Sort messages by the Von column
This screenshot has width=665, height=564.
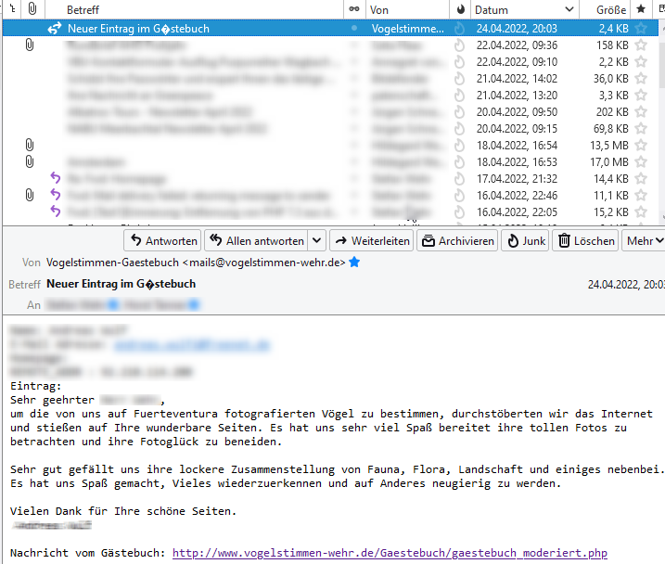point(378,9)
